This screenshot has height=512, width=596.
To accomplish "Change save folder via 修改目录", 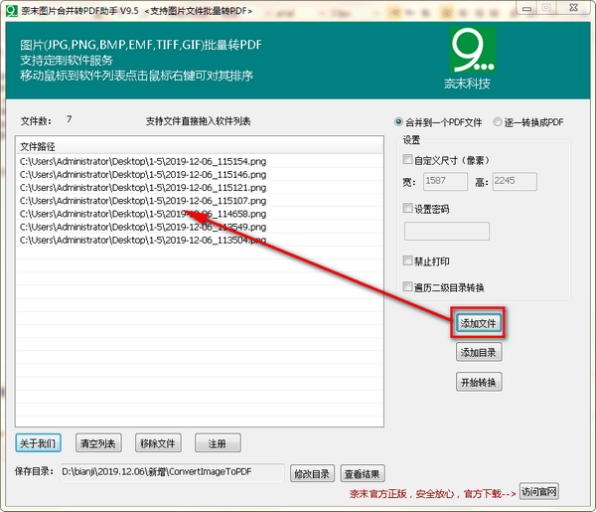I will point(311,474).
